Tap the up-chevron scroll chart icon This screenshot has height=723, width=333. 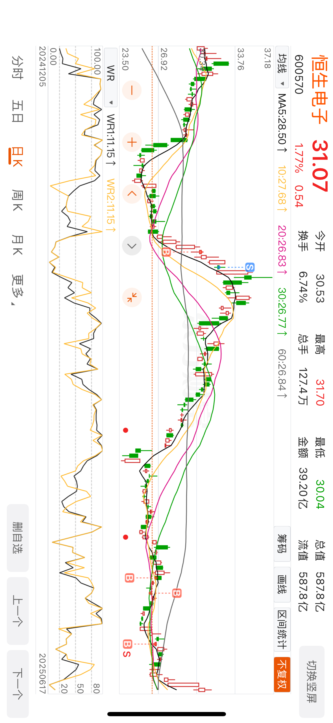click(132, 194)
